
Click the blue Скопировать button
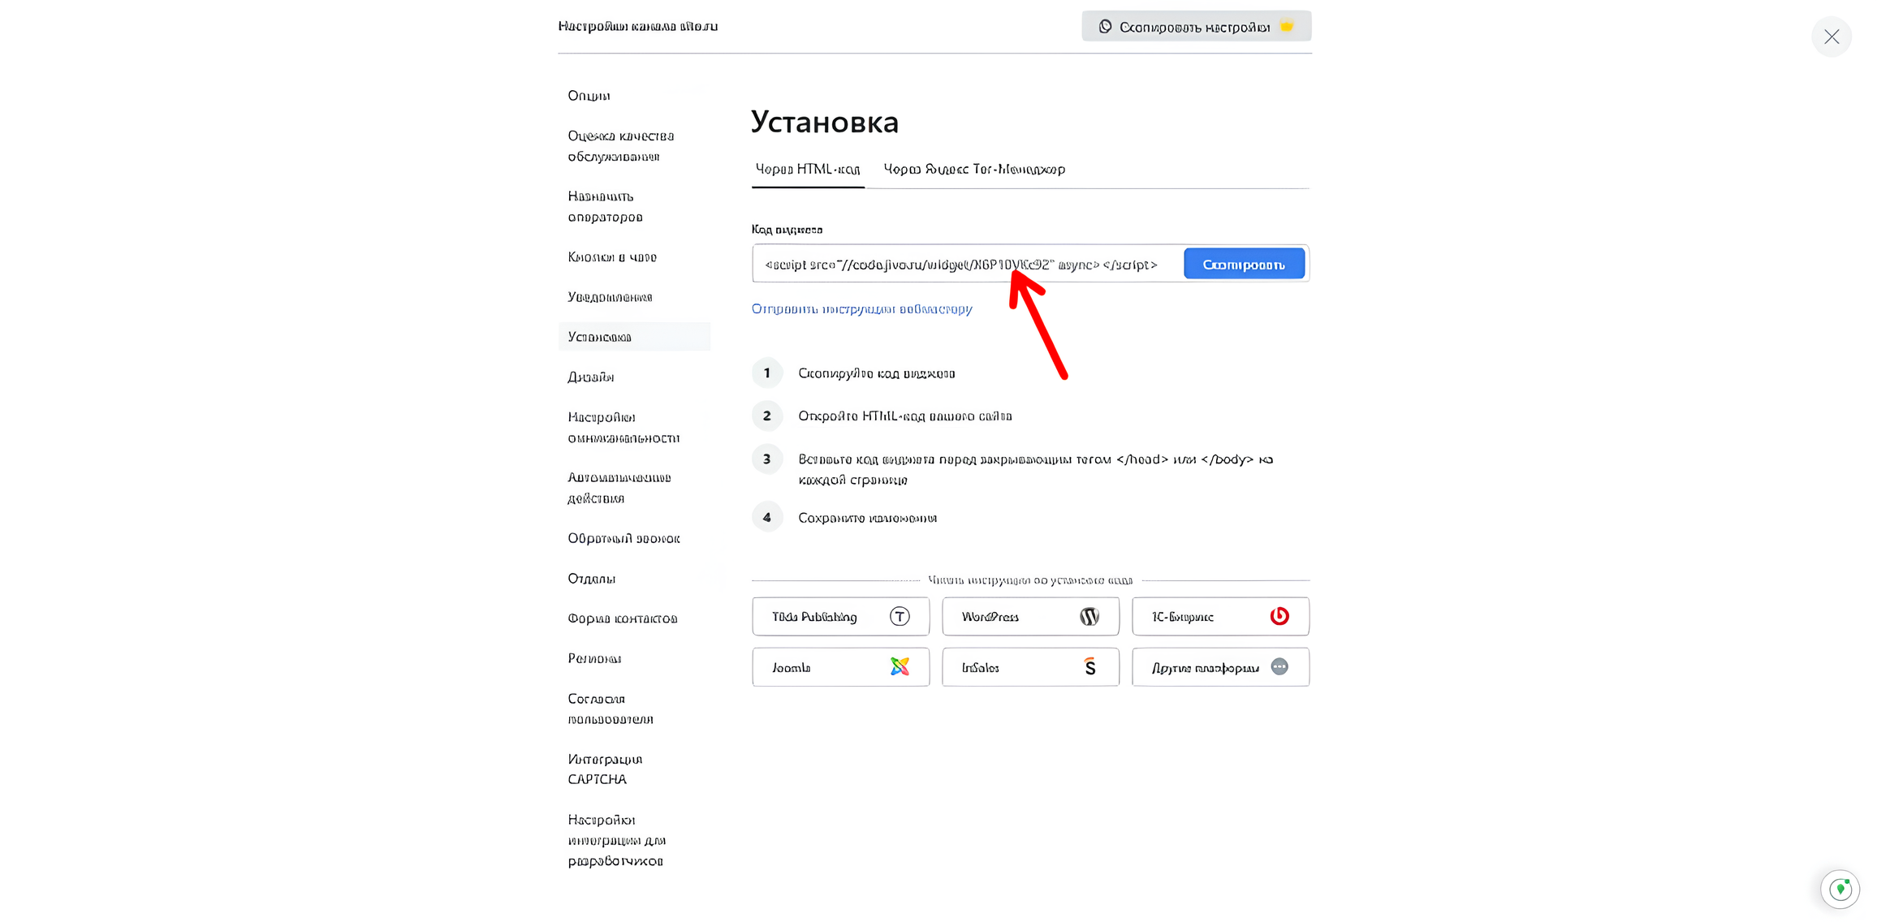click(x=1244, y=265)
